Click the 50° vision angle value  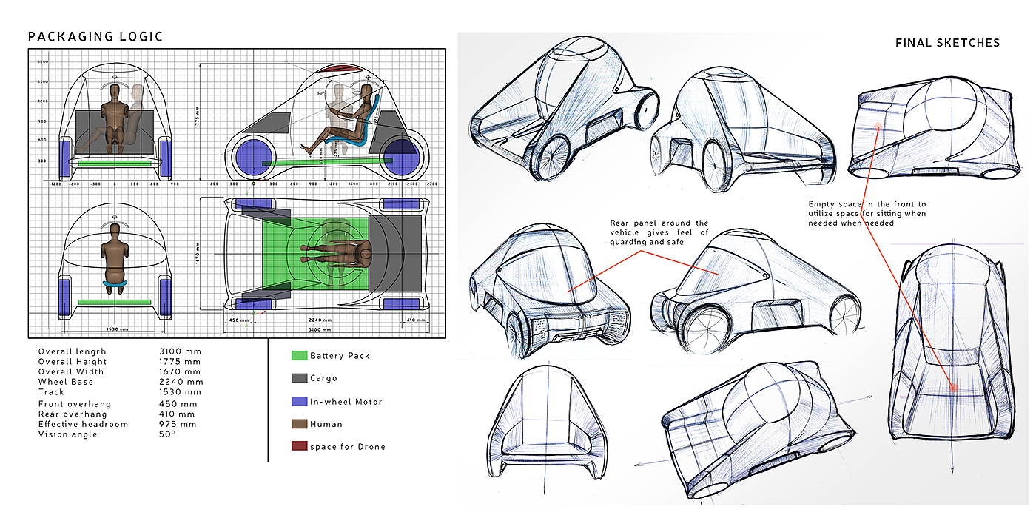tap(167, 434)
